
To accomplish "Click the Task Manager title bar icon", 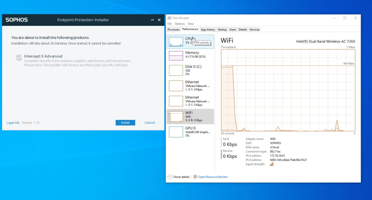I will pos(169,18).
